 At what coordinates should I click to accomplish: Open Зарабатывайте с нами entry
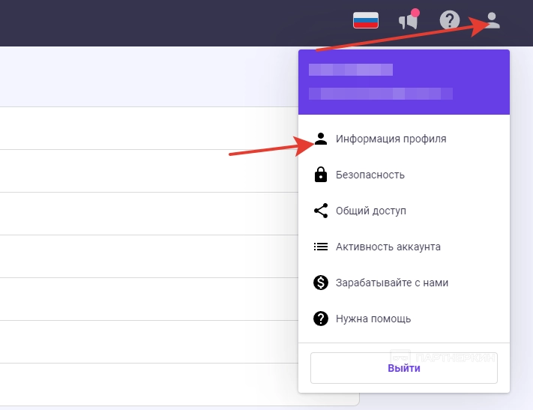392,283
